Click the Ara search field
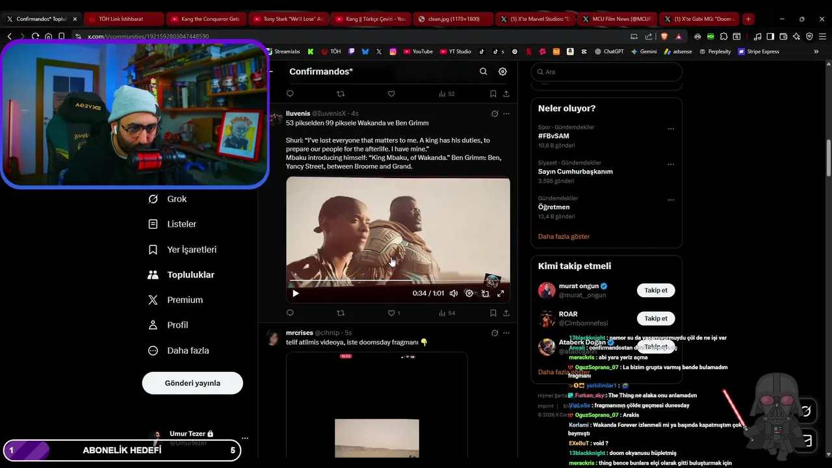The width and height of the screenshot is (832, 468). (x=606, y=72)
